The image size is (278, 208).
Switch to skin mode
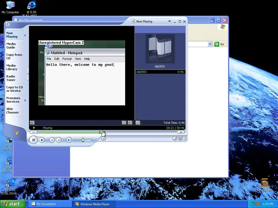(180, 139)
